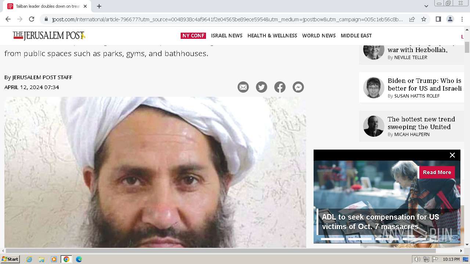This screenshot has height=264, width=470.
Task: Expand the tab search dropdown
Action: (x=426, y=6)
